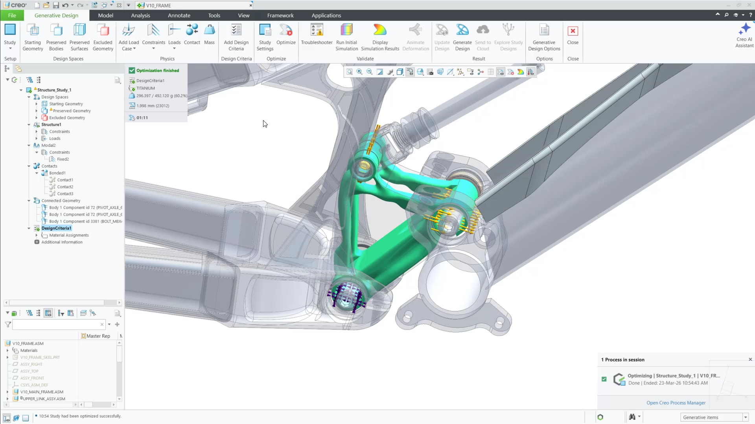Toggle simulation results display in graphics toolbar

coord(521,72)
